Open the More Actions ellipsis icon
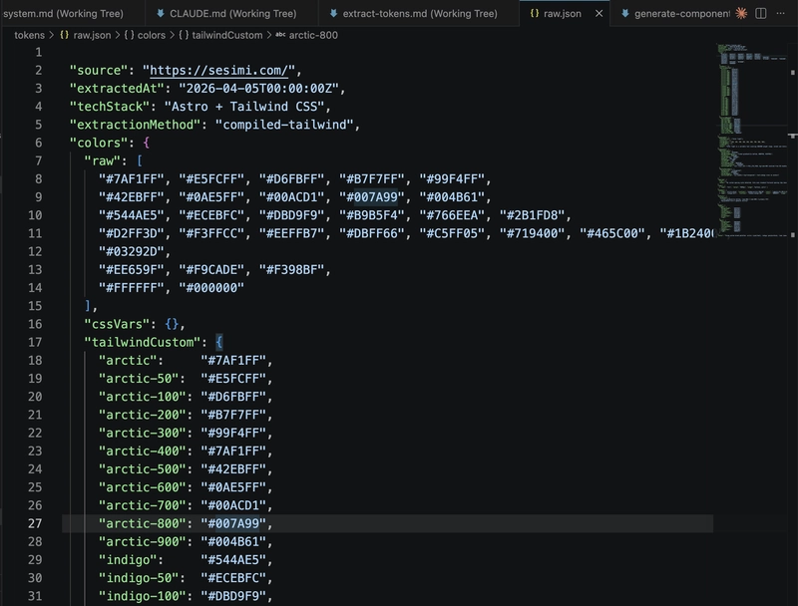The image size is (798, 606). (x=780, y=13)
